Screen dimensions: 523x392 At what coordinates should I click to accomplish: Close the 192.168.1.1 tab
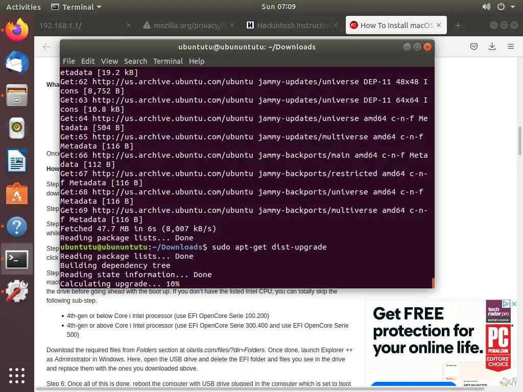128,25
